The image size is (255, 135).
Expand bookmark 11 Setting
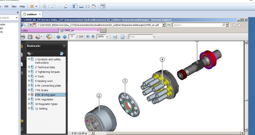29,108
